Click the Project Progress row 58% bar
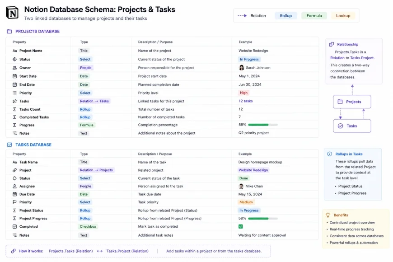Viewport: 393px width, 262px height. [x=263, y=218]
